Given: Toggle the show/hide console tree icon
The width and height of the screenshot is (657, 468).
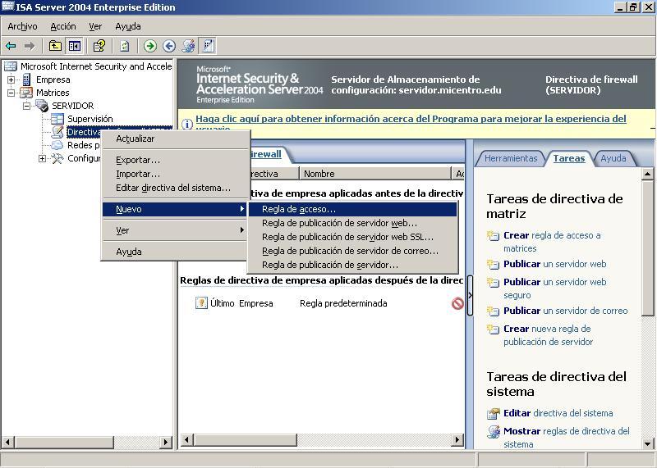Looking at the screenshot, I should pyautogui.click(x=75, y=46).
